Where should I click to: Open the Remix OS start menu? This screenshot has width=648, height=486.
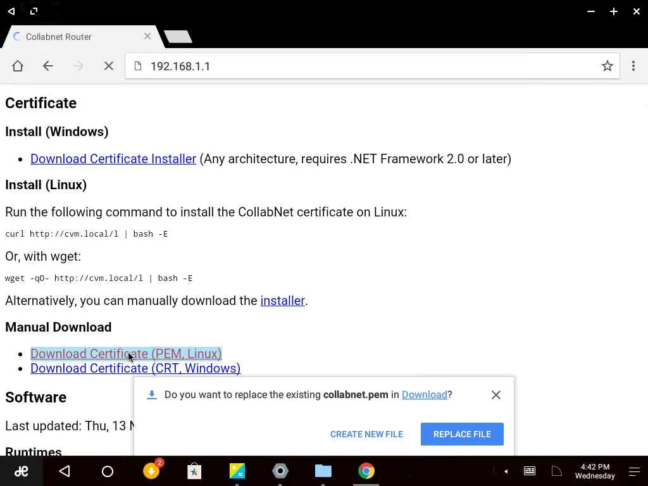21,471
